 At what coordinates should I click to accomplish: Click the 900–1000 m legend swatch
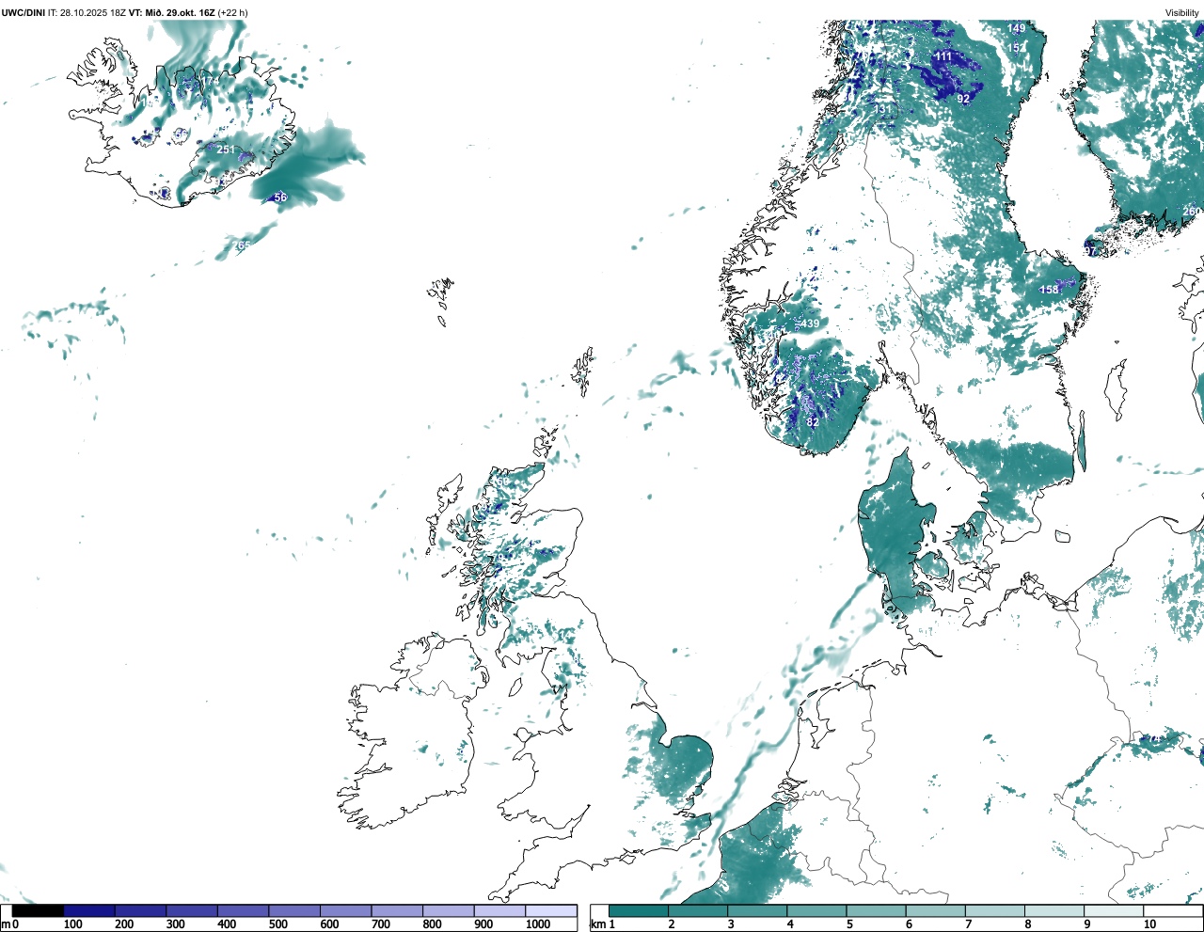(x=499, y=910)
